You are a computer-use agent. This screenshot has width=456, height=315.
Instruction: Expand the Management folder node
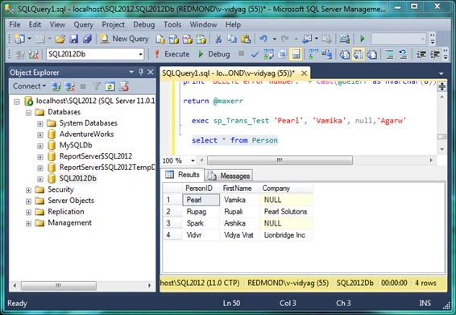click(x=28, y=224)
